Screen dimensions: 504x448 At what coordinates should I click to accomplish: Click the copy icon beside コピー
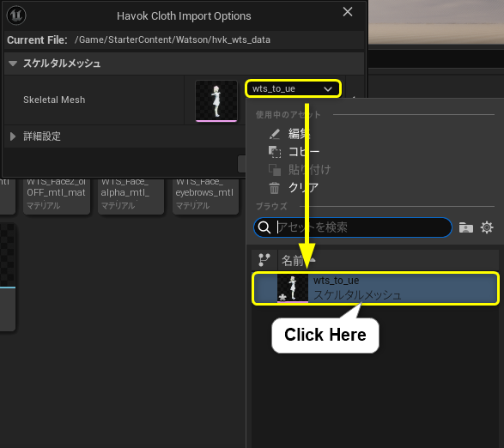tap(275, 152)
